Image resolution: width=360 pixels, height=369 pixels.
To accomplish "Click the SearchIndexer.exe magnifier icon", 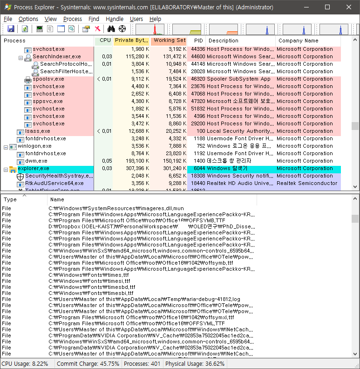I will click(x=28, y=57).
